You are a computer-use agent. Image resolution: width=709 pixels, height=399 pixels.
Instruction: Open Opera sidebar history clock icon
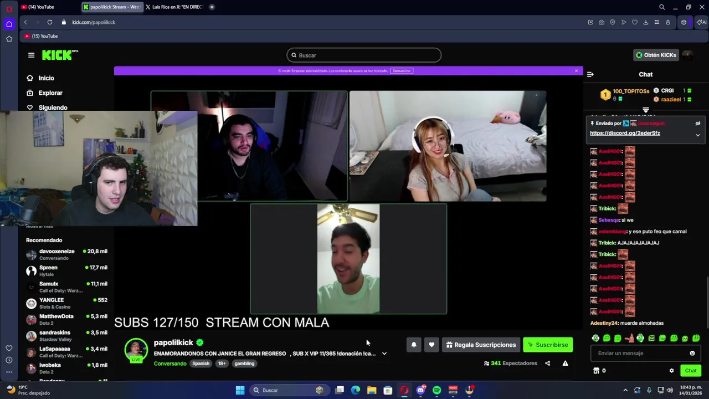pyautogui.click(x=9, y=360)
